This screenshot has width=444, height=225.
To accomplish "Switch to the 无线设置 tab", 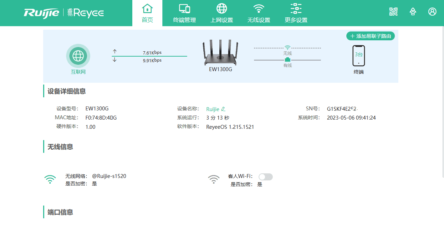I will coord(259,13).
